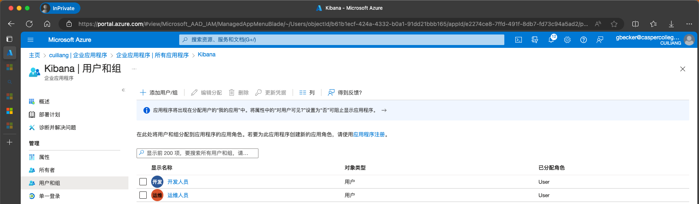
Task: Open the browser settings and more menu
Action: click(x=689, y=24)
